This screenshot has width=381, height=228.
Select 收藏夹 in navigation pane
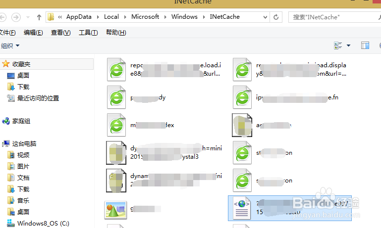click(47, 64)
